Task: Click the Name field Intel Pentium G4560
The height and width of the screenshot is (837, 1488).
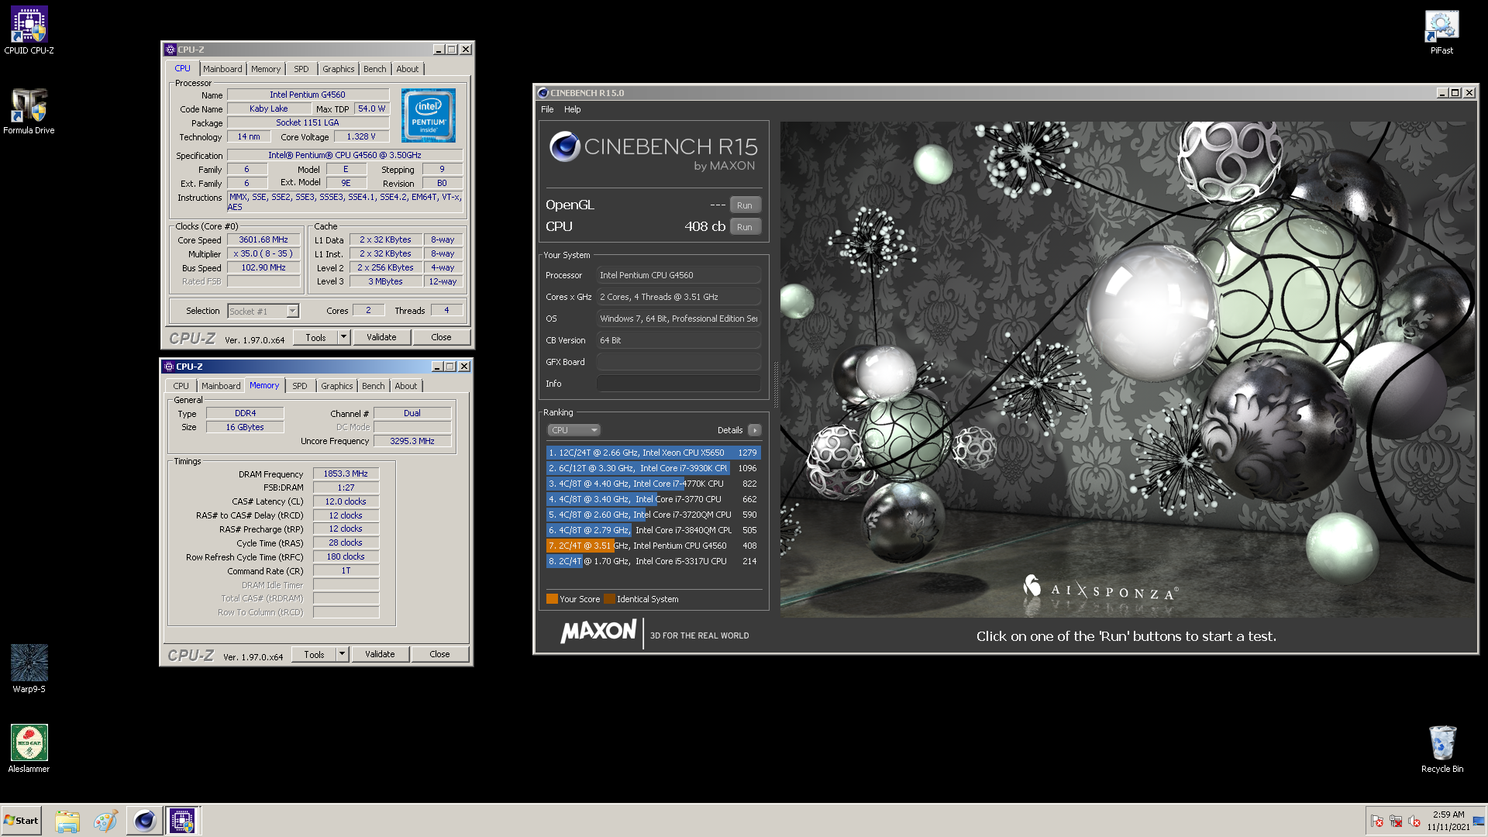Action: [308, 95]
